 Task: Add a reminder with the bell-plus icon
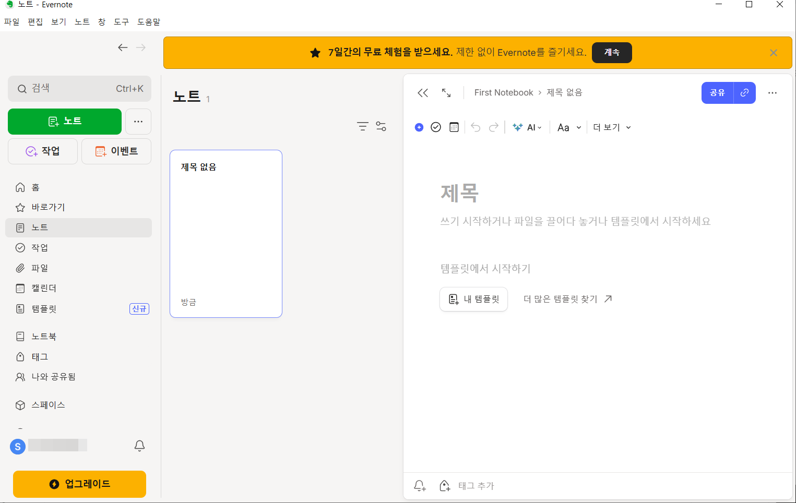point(420,486)
